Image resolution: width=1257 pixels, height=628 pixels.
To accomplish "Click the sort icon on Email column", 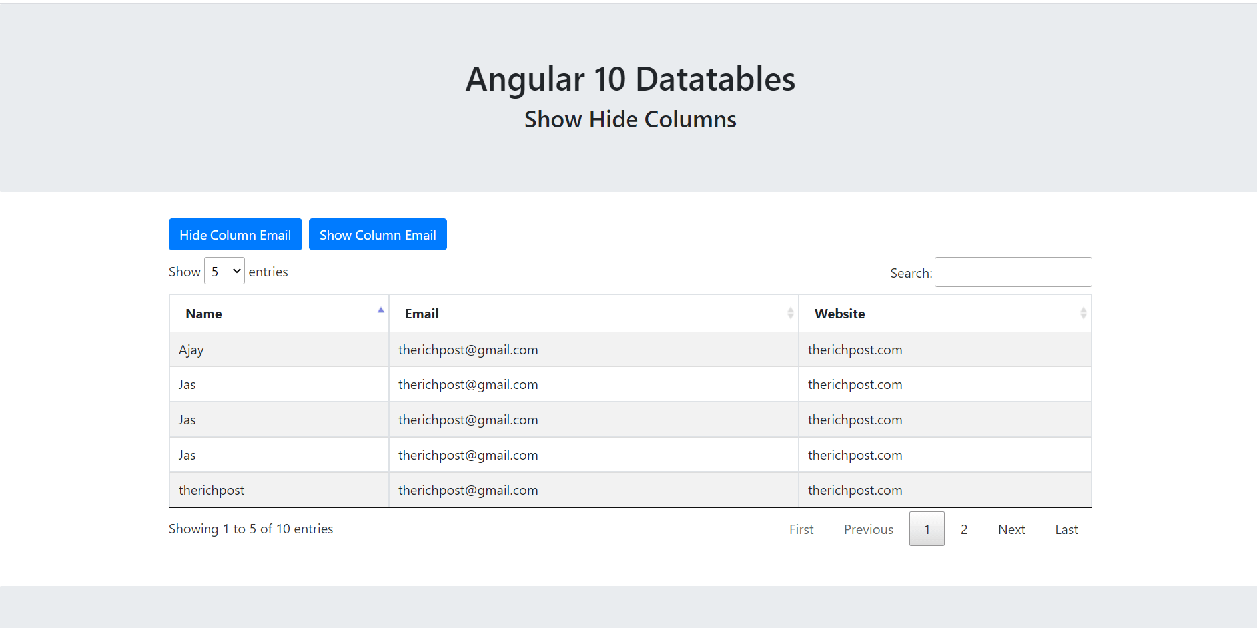I will 790,313.
